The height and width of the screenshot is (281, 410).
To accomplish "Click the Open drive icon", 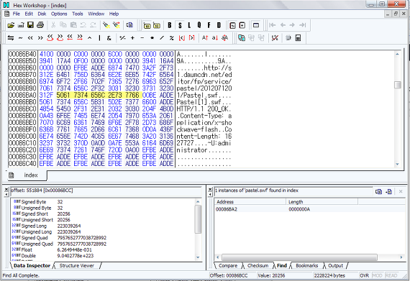I will [21, 25].
